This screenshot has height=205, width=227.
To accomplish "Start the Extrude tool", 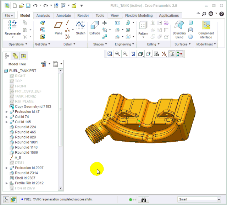I will click(x=95, y=25).
